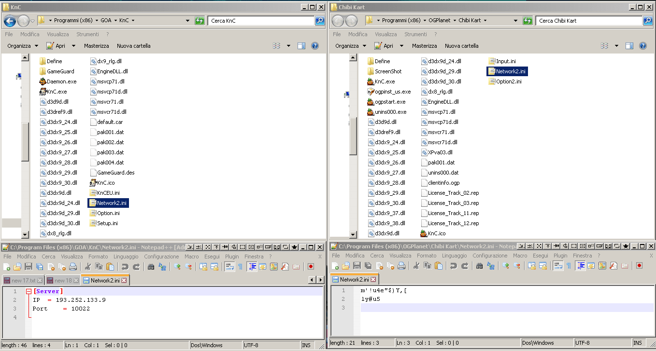
Task: Click record macro button in Chibi Kart Notepad++ toolbar
Action: pos(639,266)
